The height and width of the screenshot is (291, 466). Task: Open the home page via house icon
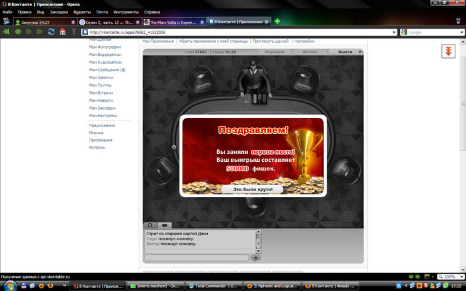click(63, 31)
